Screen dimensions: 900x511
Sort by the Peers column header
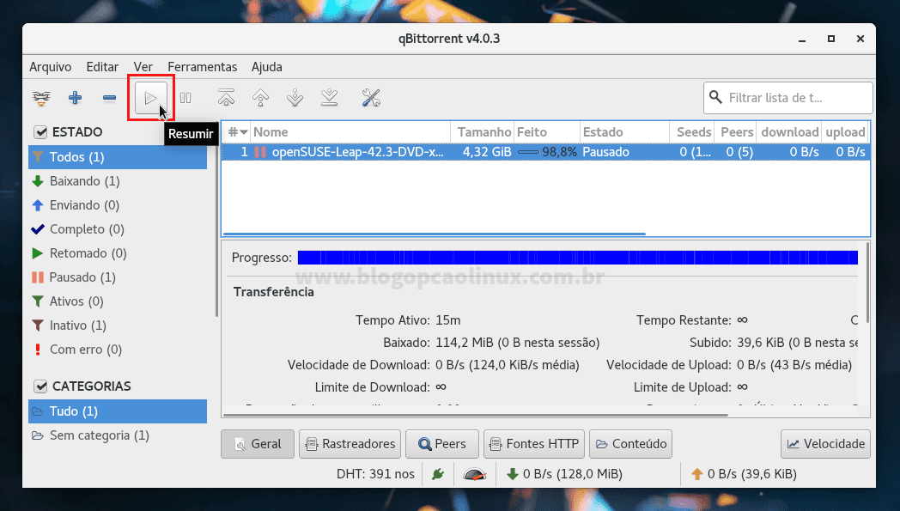click(735, 132)
